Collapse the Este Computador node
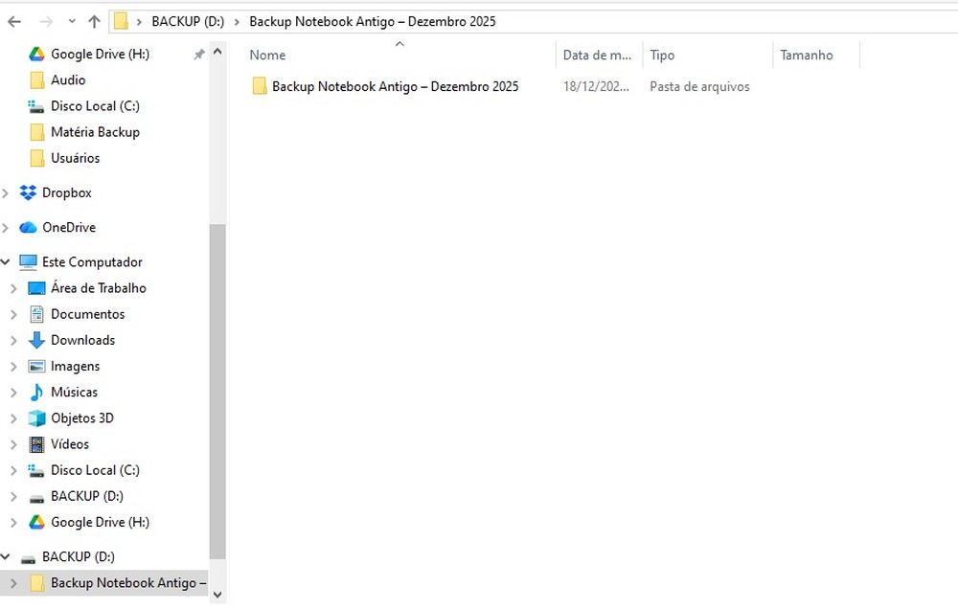The width and height of the screenshot is (958, 609). [x=6, y=262]
